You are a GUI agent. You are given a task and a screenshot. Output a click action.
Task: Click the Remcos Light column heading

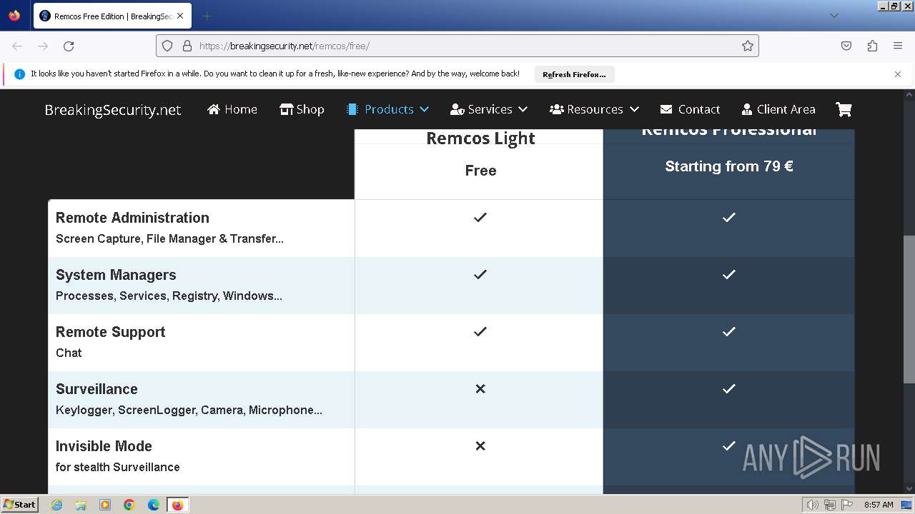pyautogui.click(x=480, y=138)
